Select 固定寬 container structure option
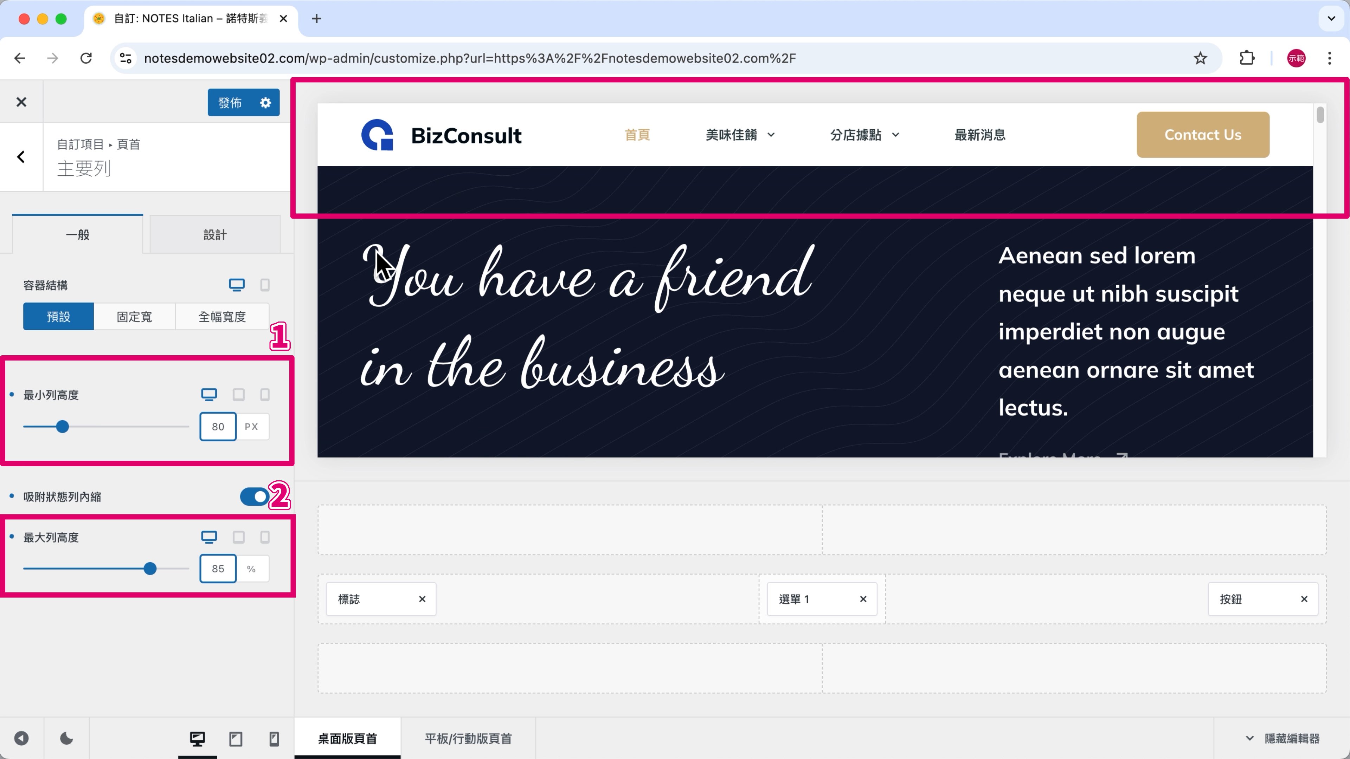 point(134,316)
